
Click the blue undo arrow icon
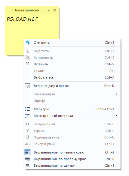[x=27, y=43]
